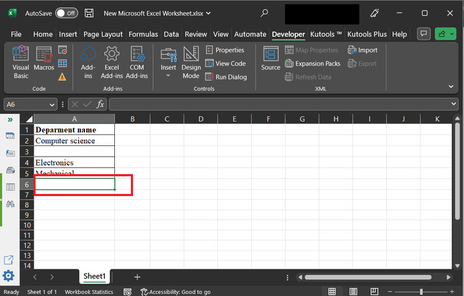Switch to the Home tab
The width and height of the screenshot is (464, 296).
pos(43,34)
